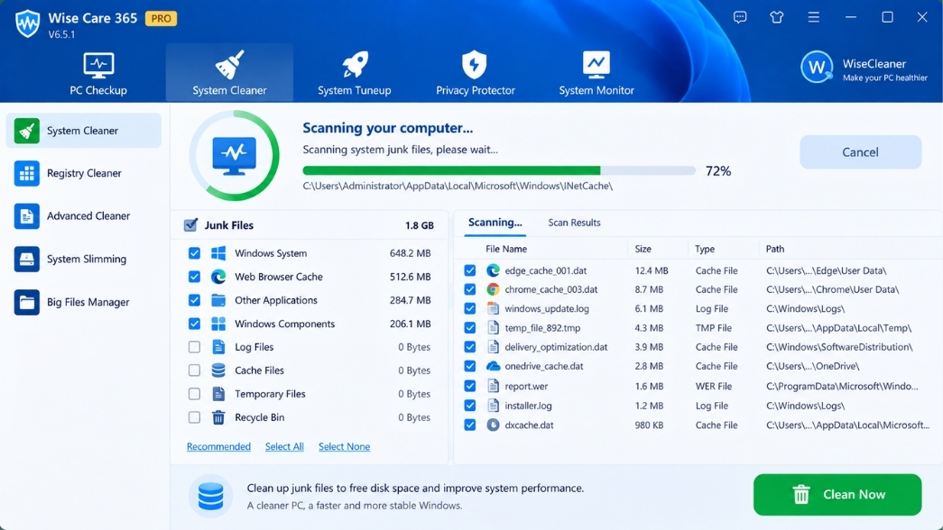The width and height of the screenshot is (943, 530).
Task: Select the report.wer file name
Action: coord(525,387)
